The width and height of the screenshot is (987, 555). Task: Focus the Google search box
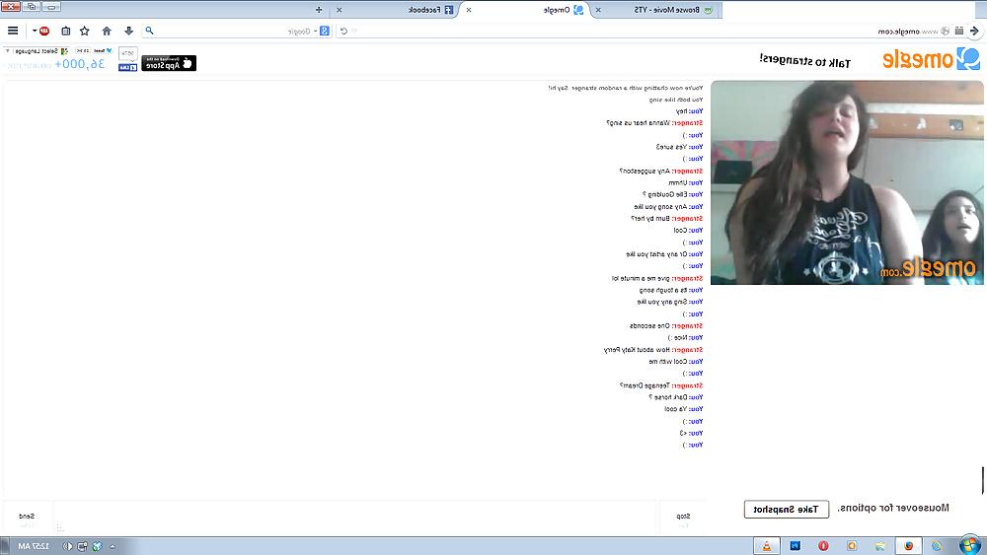point(236,31)
